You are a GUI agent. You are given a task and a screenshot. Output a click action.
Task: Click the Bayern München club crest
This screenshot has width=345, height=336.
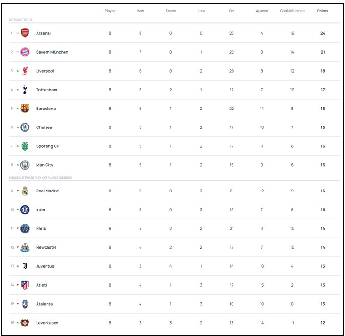pyautogui.click(x=25, y=52)
